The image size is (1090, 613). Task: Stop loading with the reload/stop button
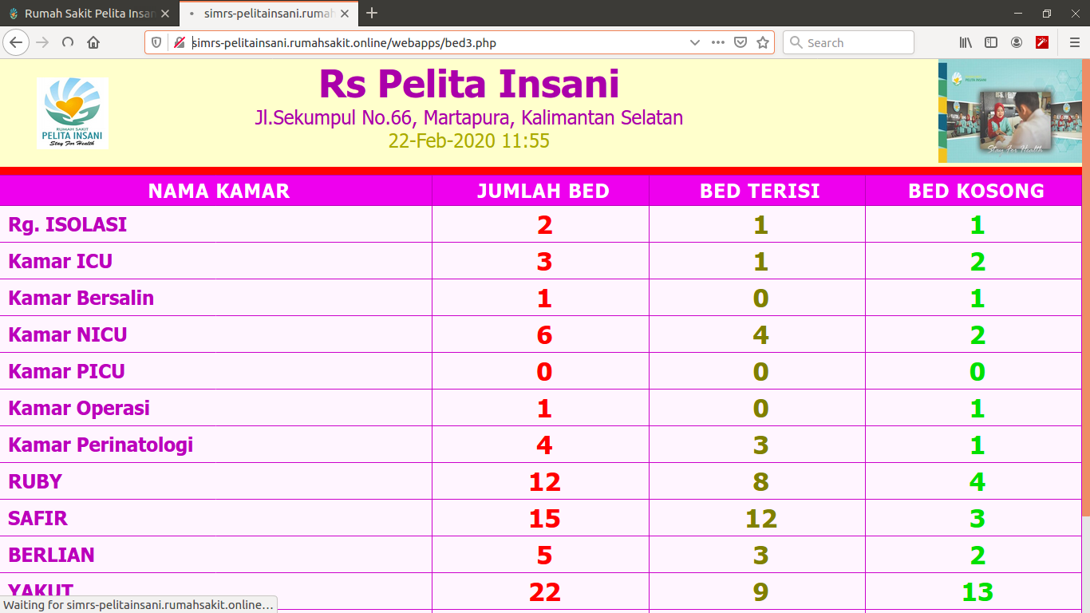pos(68,42)
